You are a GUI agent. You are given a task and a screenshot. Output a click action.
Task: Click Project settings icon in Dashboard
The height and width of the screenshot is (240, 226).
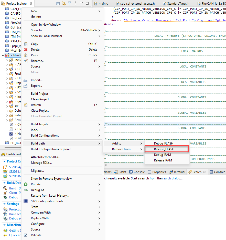[5, 209]
